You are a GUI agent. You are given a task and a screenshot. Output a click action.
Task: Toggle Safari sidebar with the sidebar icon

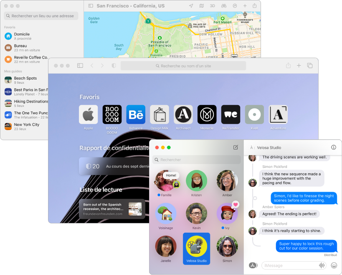[x=80, y=66]
